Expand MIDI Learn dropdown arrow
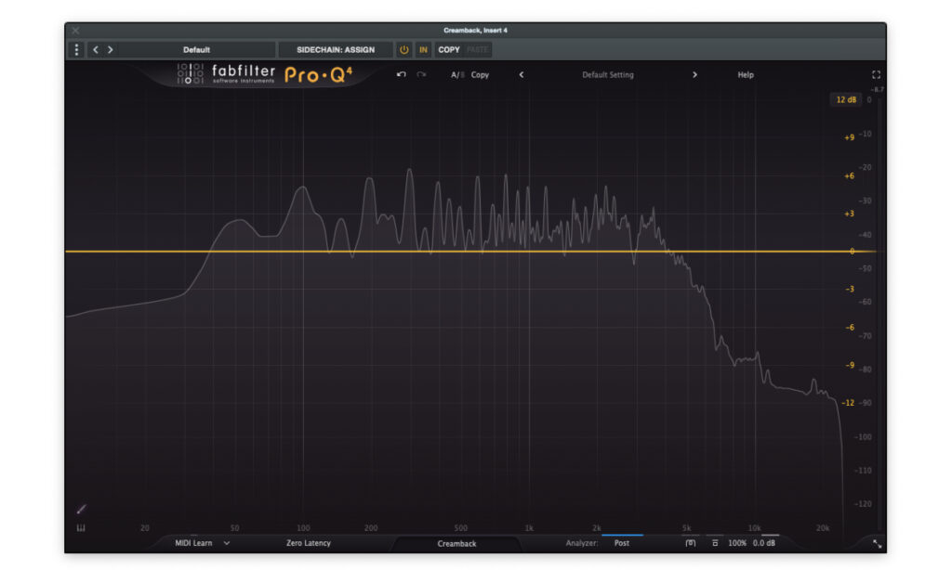 pos(227,543)
